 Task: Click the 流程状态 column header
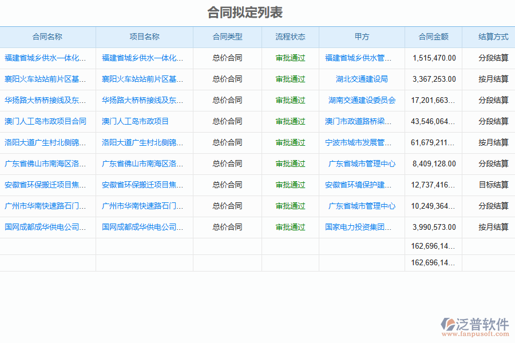pos(290,37)
